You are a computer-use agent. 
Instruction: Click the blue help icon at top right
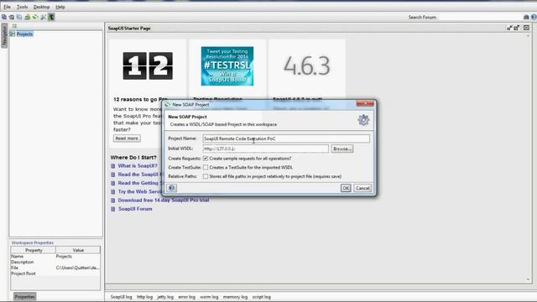534,17
